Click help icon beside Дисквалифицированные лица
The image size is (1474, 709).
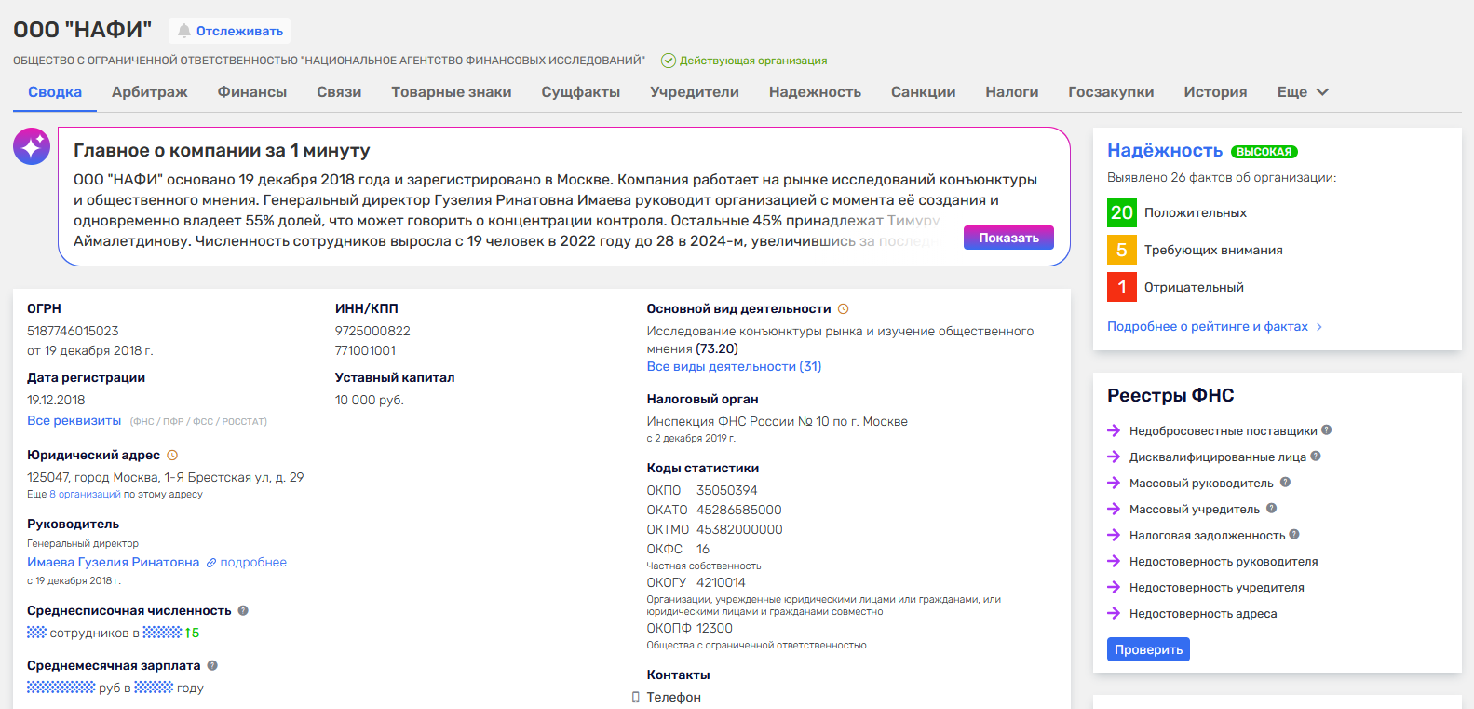point(1316,457)
